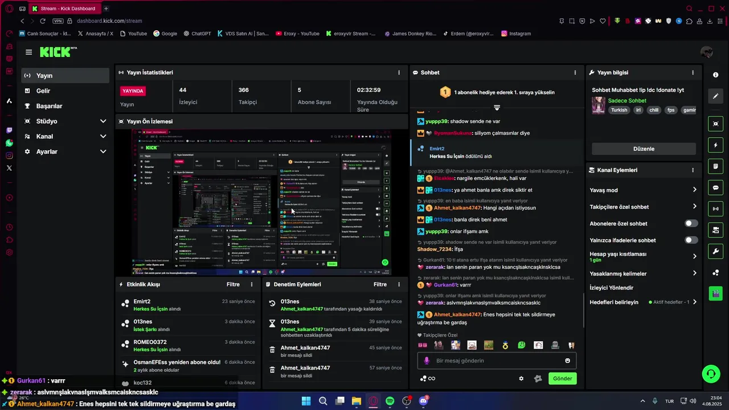The height and width of the screenshot is (410, 729).
Task: Select the Turkish stream tag
Action: 619,110
